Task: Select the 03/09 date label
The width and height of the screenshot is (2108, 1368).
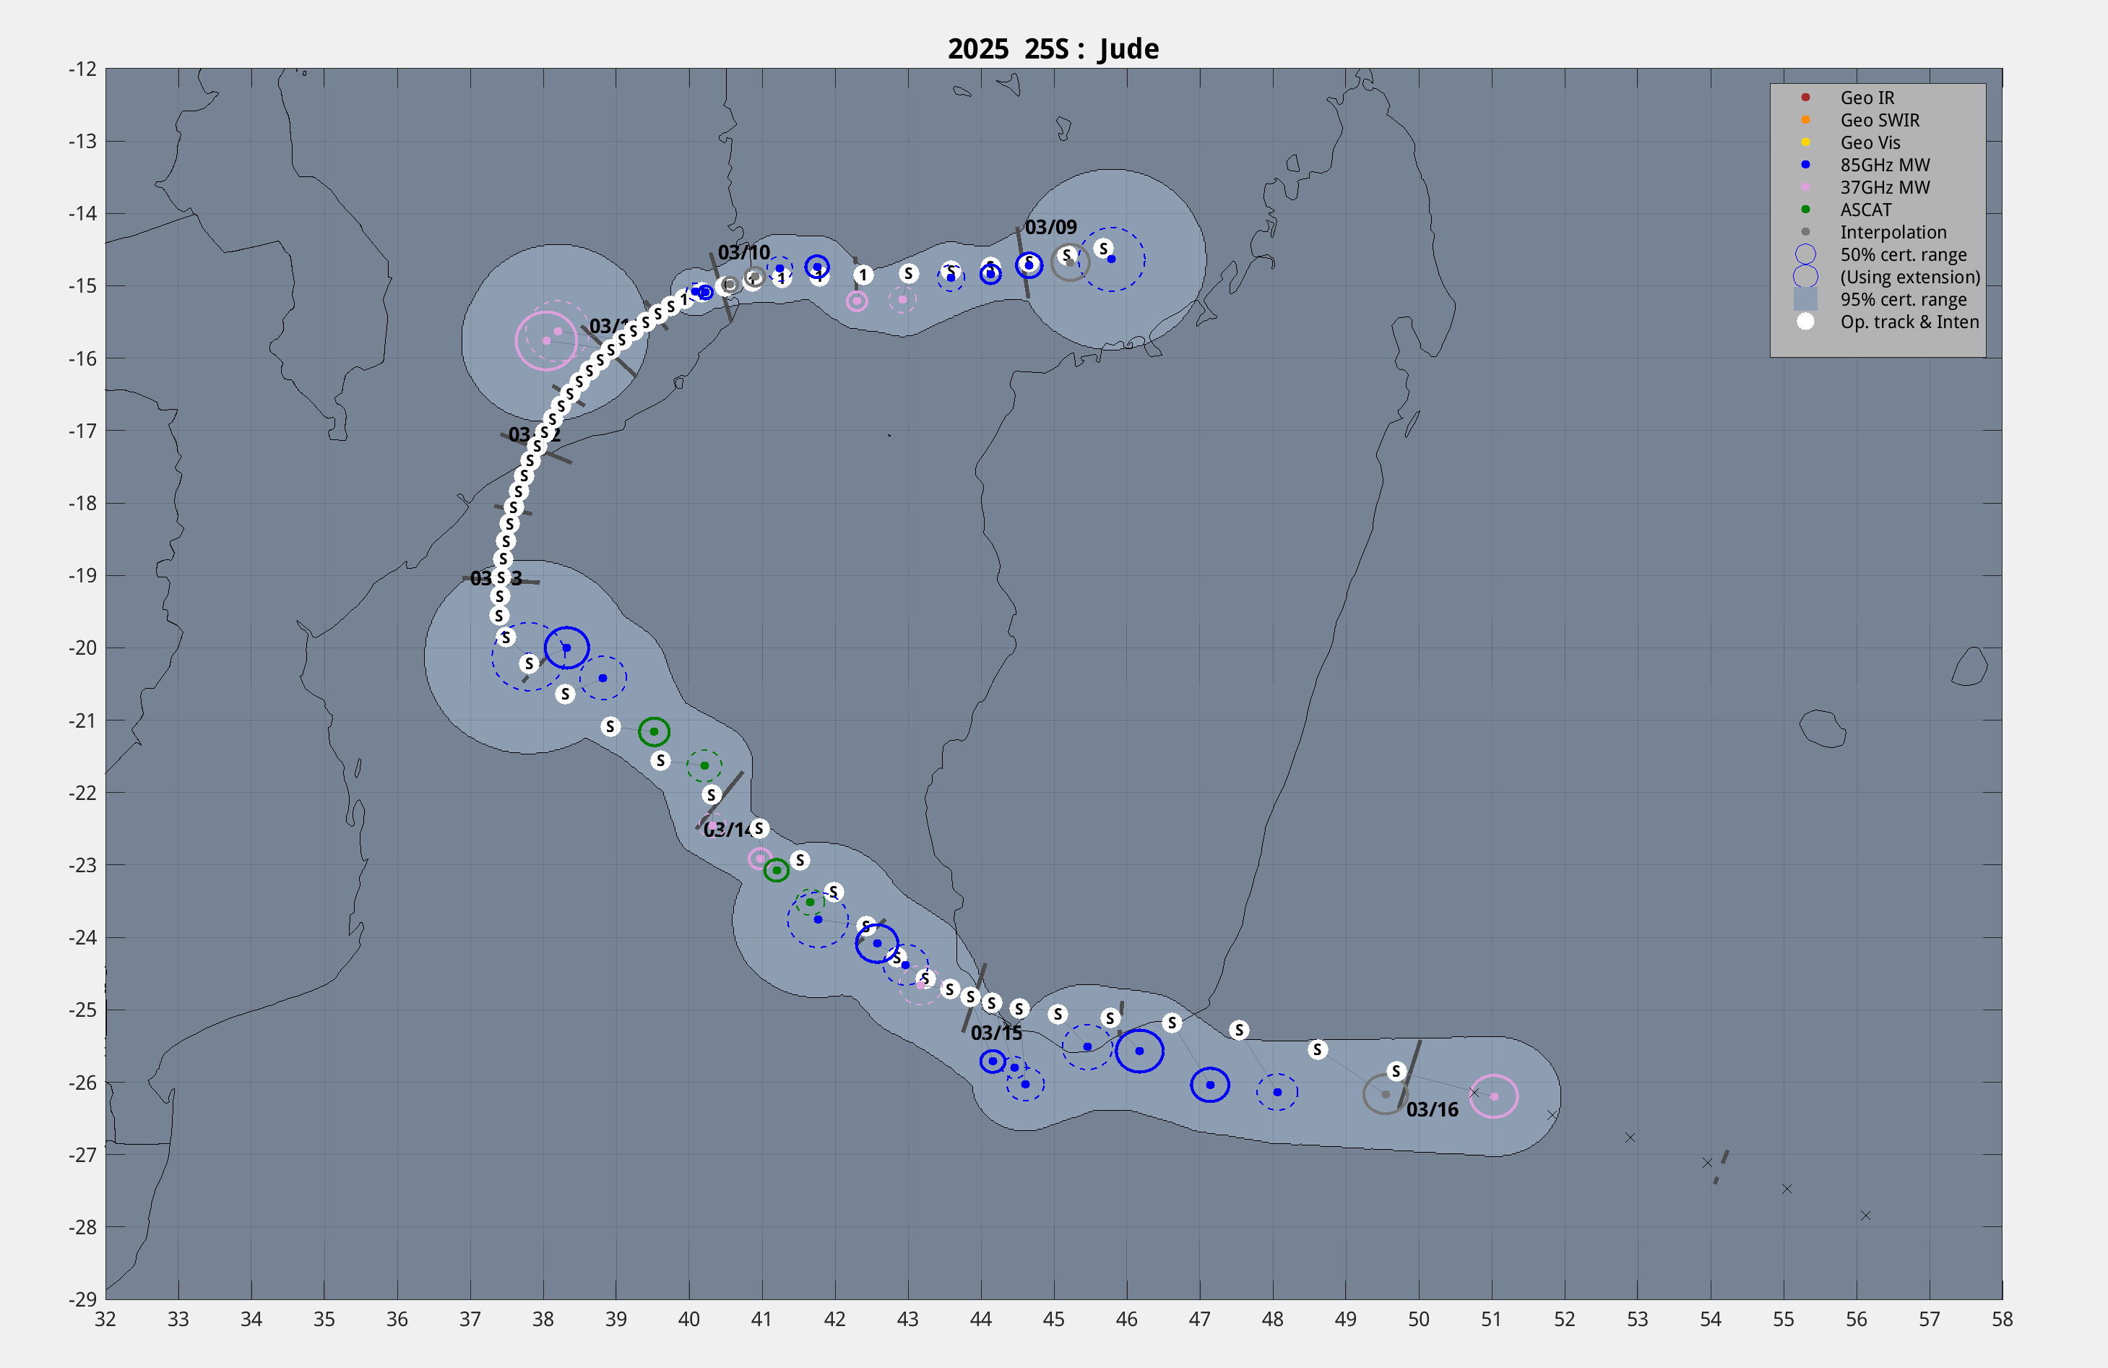Action: pos(1050,228)
